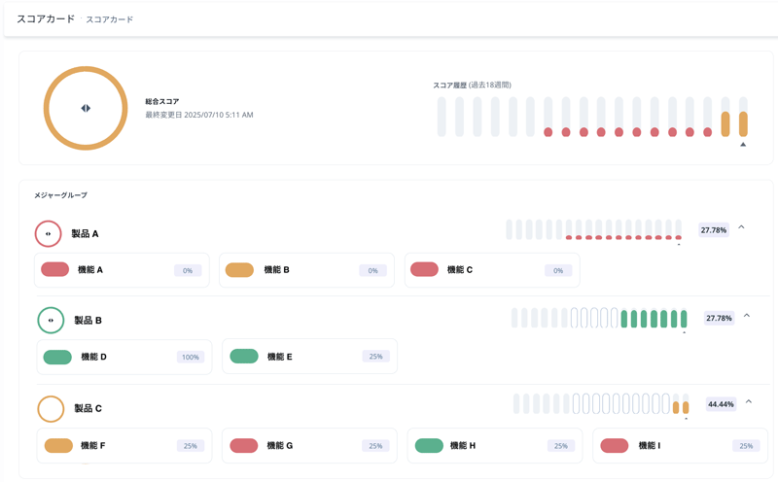Click the first red dot in score history

548,132
